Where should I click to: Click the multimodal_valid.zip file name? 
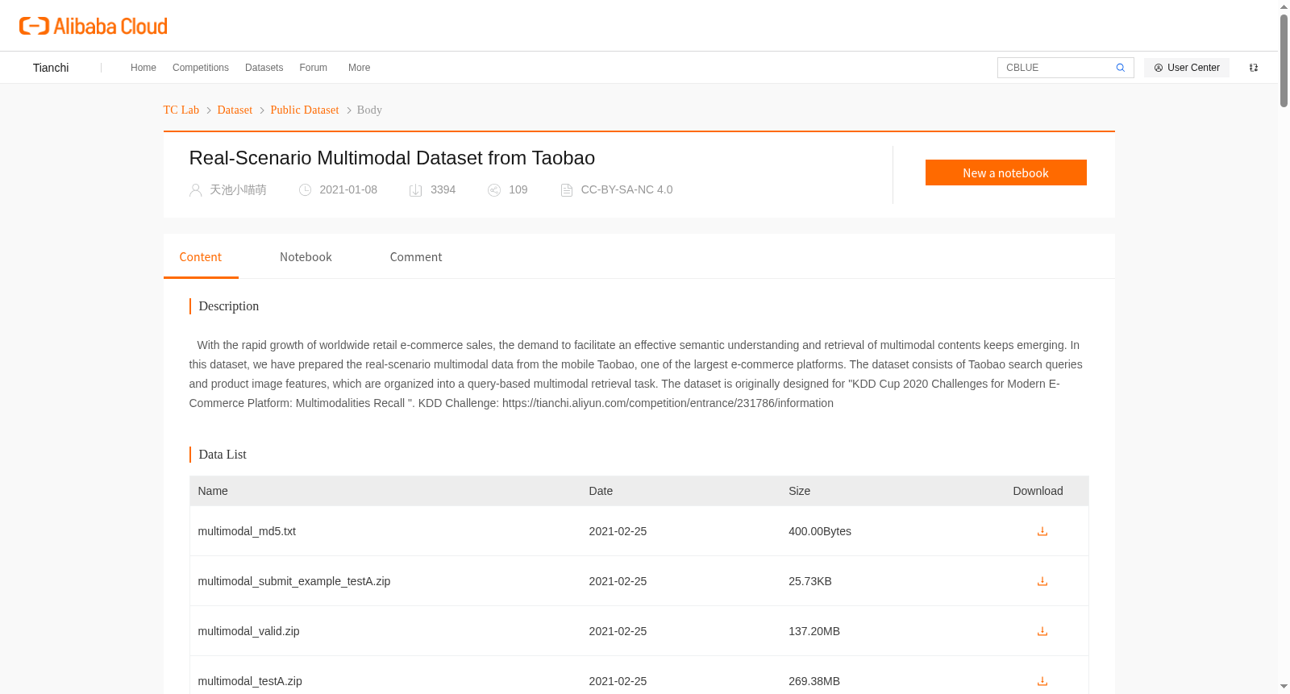tap(248, 631)
